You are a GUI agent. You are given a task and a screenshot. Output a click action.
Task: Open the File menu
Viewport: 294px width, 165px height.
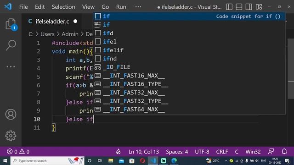[x=23, y=7]
